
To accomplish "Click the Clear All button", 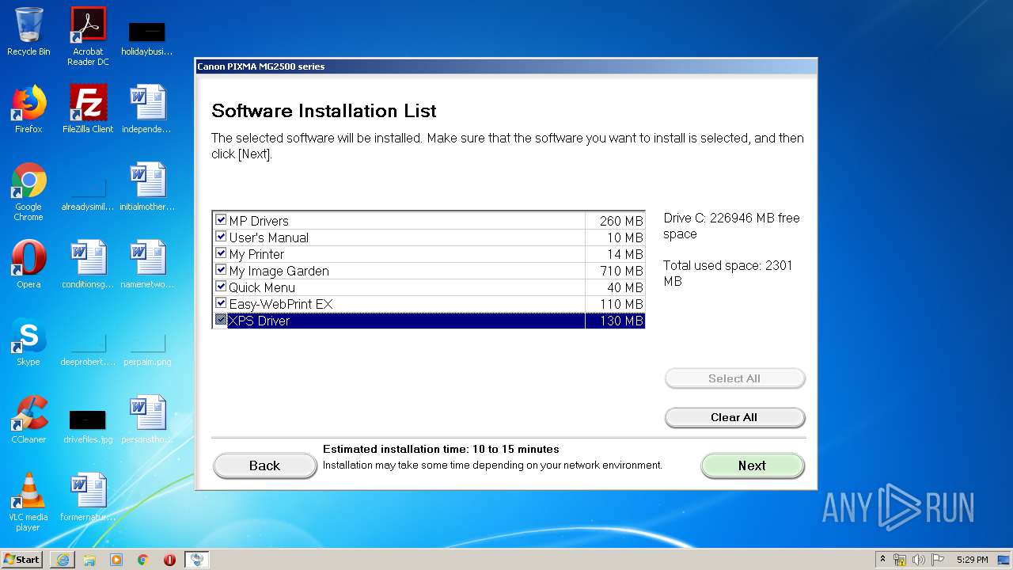I will (x=734, y=417).
